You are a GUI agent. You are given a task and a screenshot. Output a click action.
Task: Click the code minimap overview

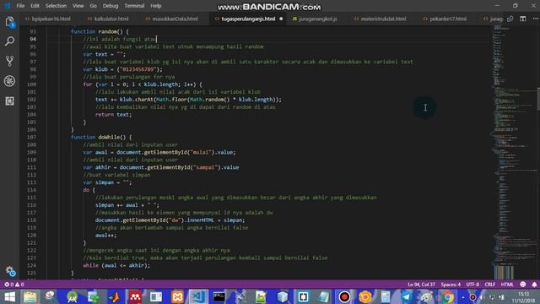(x=513, y=152)
